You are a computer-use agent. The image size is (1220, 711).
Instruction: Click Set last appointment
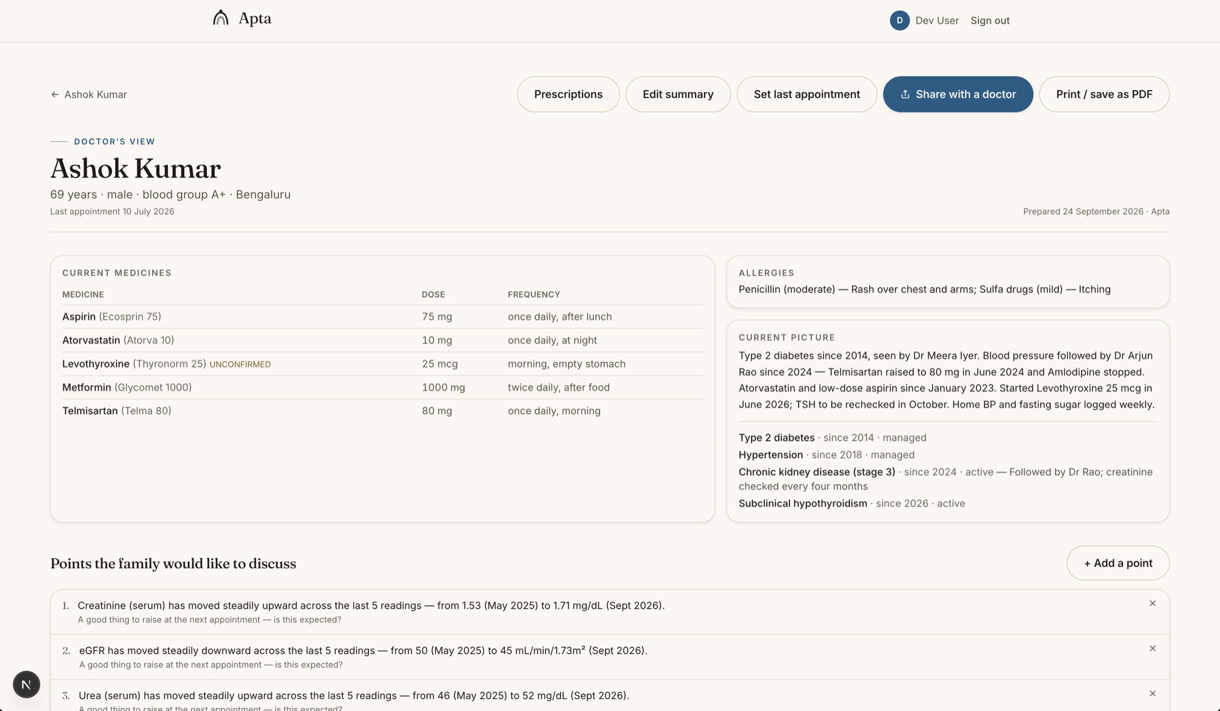(806, 94)
